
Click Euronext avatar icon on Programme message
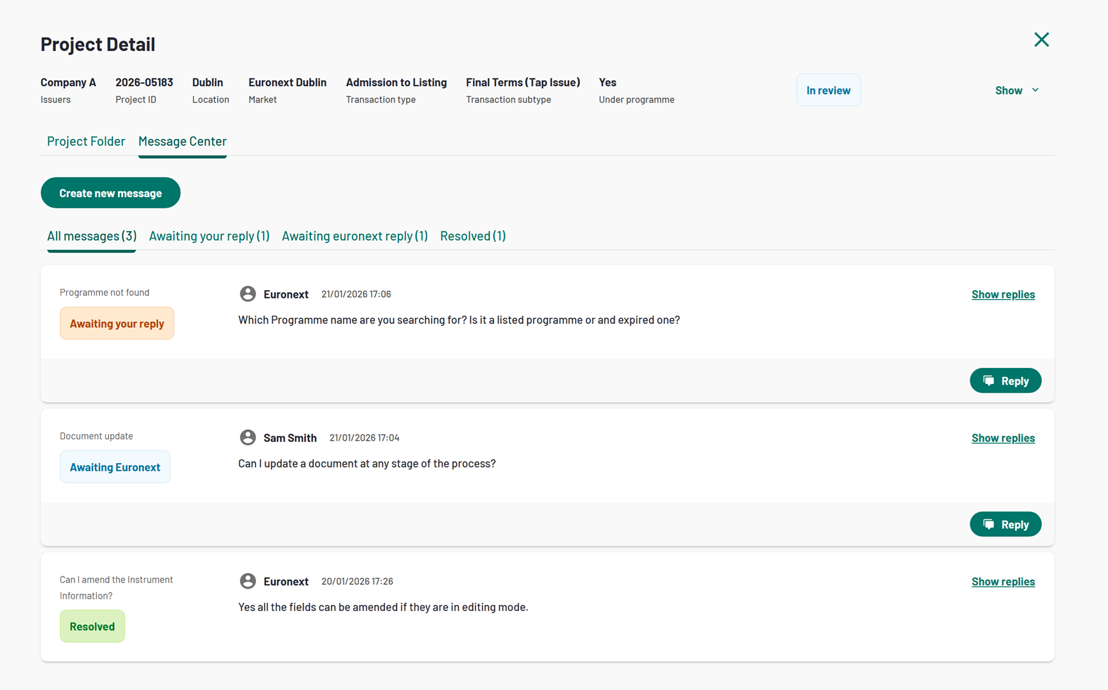pos(248,294)
